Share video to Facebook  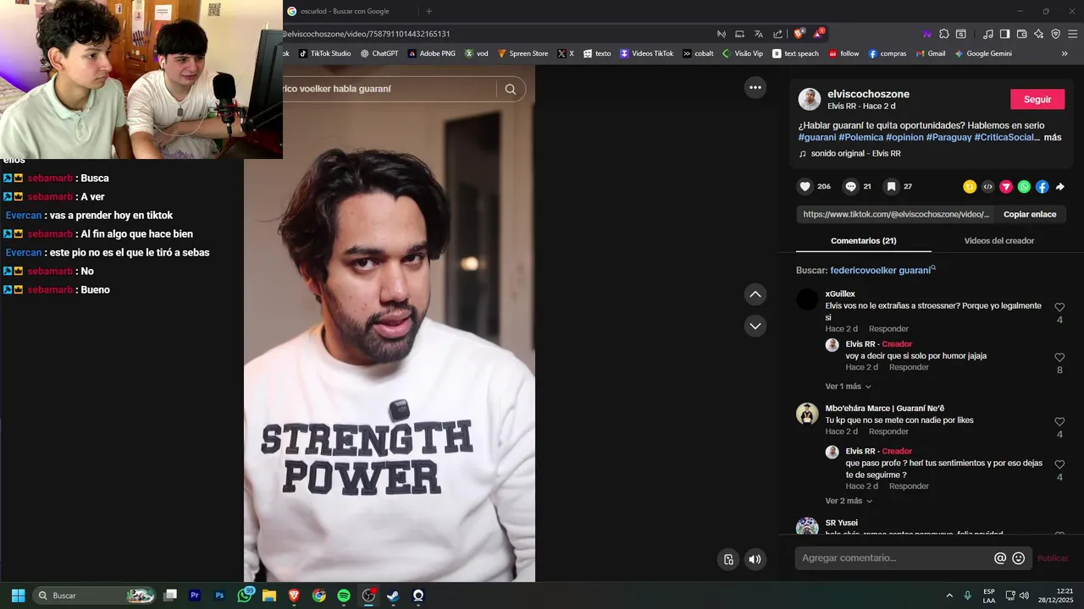pyautogui.click(x=1042, y=187)
